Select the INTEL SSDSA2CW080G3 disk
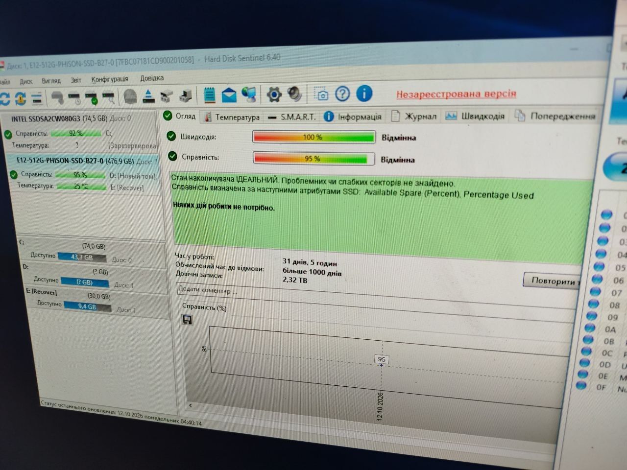The width and height of the screenshot is (627, 470). coord(59,118)
